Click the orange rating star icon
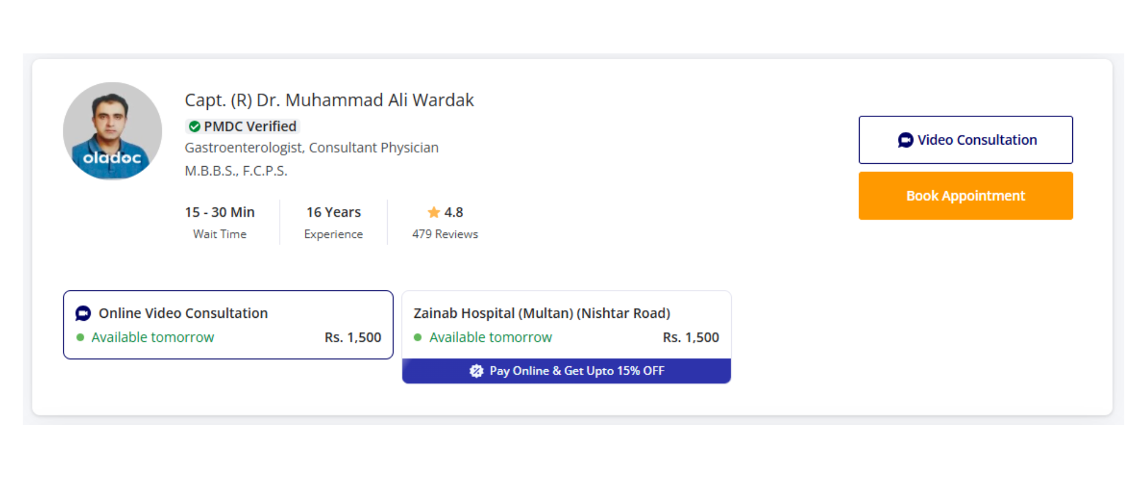This screenshot has height=478, width=1147. tap(434, 213)
